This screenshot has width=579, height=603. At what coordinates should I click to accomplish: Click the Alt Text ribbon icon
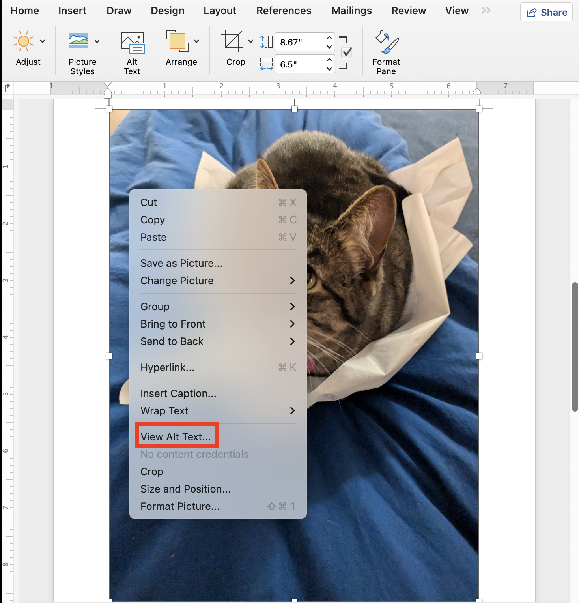coord(133,43)
